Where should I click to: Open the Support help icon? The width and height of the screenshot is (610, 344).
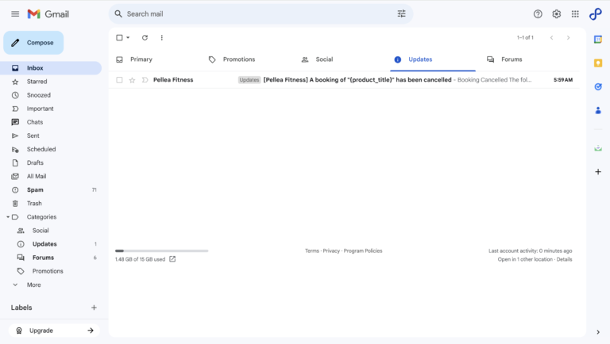(x=538, y=14)
